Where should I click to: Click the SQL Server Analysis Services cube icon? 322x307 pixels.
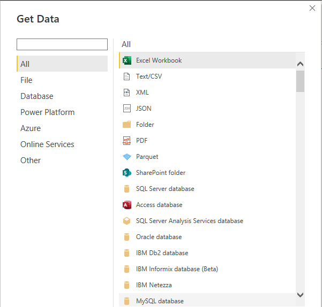(x=126, y=221)
